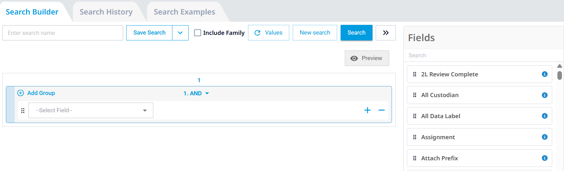
Task: Click info icon beside All Data Label
Action: 545,116
